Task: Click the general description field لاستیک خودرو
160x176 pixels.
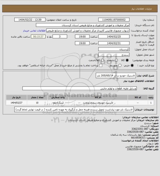Action: [116, 76]
